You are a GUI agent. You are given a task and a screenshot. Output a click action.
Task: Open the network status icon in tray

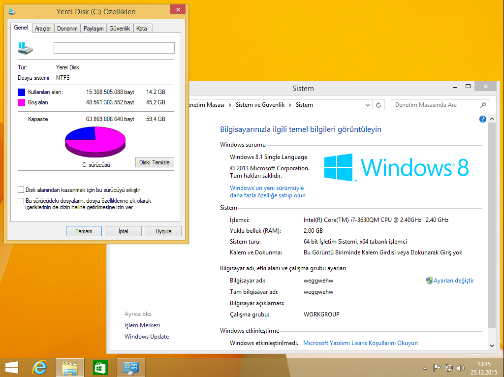point(448,368)
